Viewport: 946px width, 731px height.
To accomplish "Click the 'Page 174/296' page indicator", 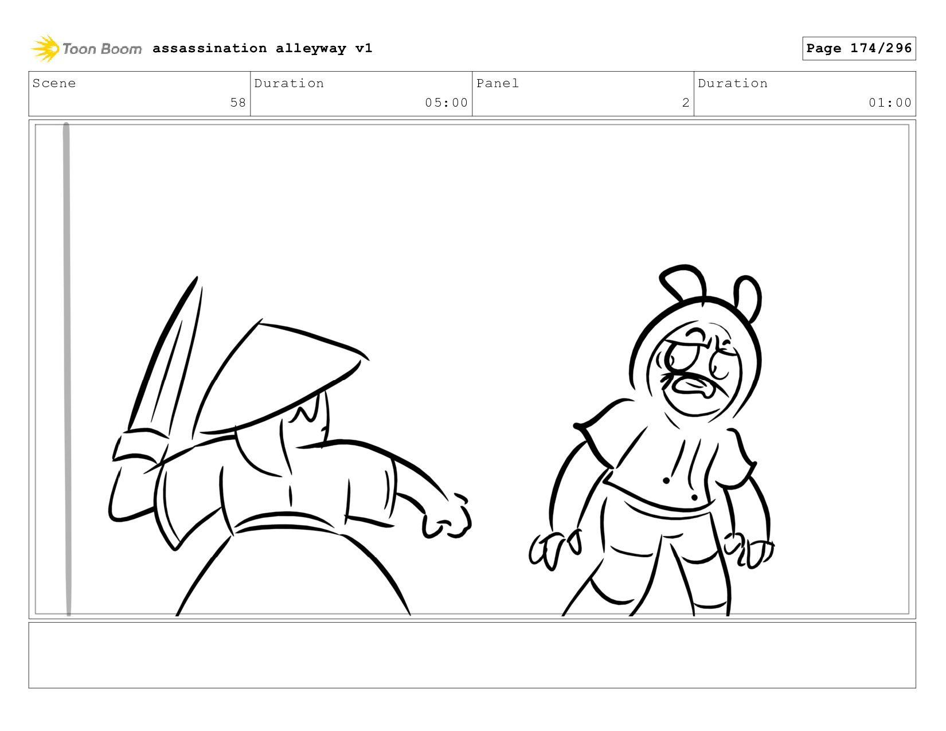I will 859,48.
